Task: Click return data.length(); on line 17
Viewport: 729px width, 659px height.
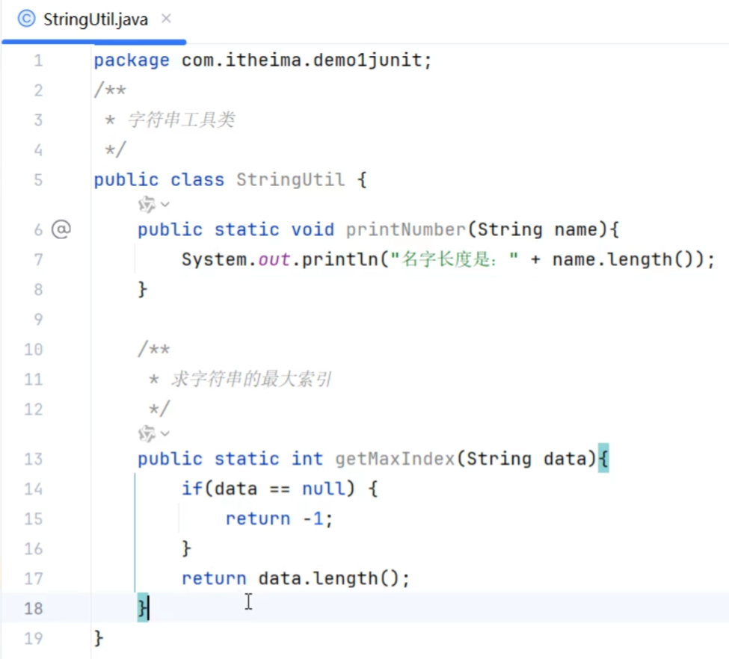Action: tap(295, 578)
